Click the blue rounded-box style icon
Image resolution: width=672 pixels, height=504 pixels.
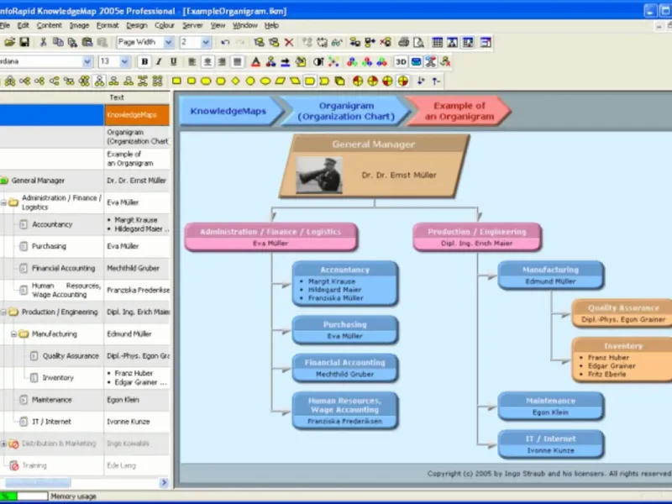(416, 61)
